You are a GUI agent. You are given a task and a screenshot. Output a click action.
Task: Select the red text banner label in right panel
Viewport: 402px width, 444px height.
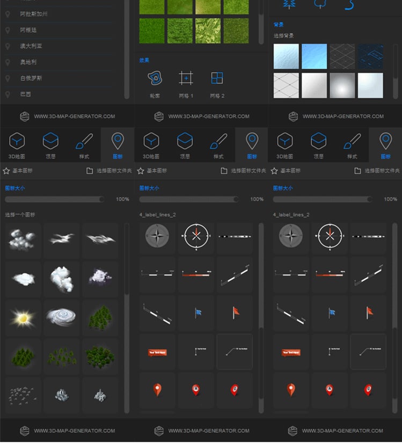click(x=291, y=352)
